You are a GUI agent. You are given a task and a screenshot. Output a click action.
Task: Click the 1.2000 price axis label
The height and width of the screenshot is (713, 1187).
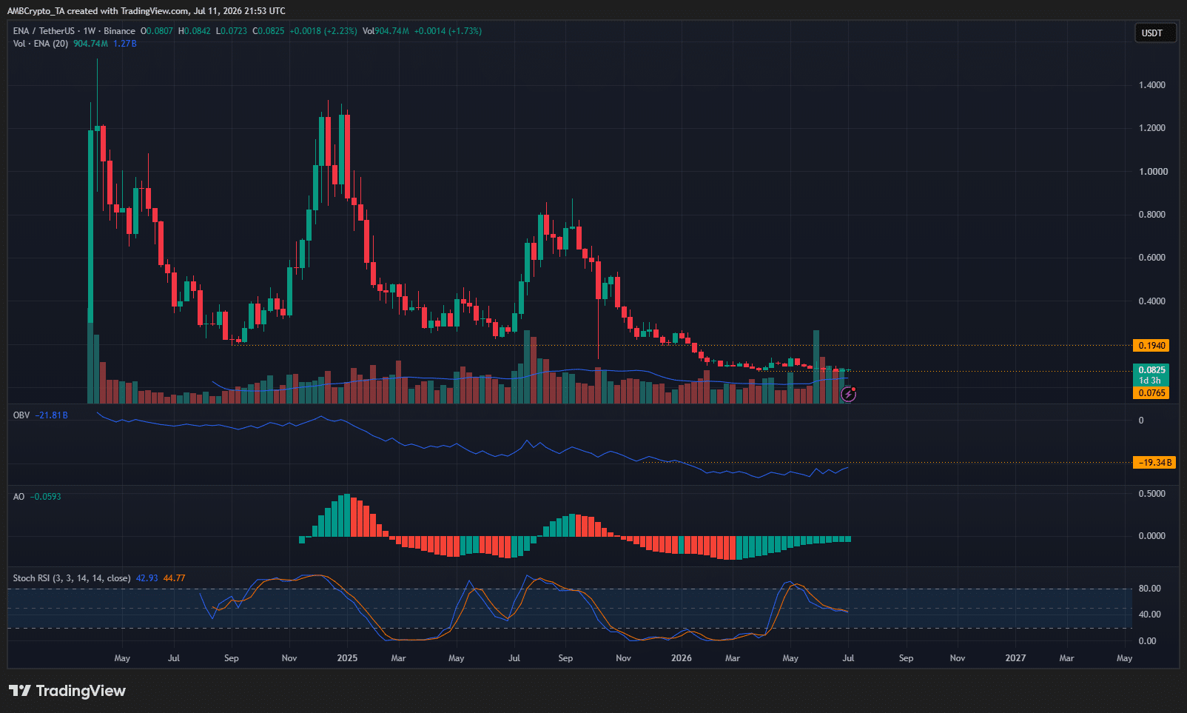tap(1152, 128)
